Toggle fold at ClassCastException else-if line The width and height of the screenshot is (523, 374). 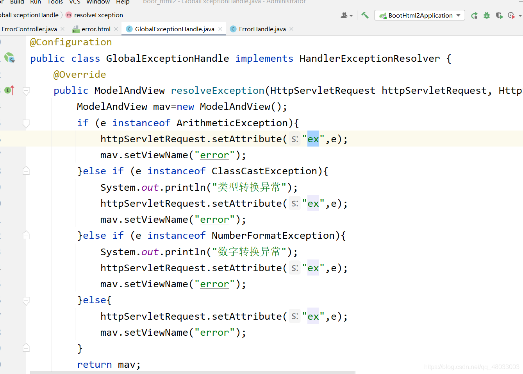26,171
